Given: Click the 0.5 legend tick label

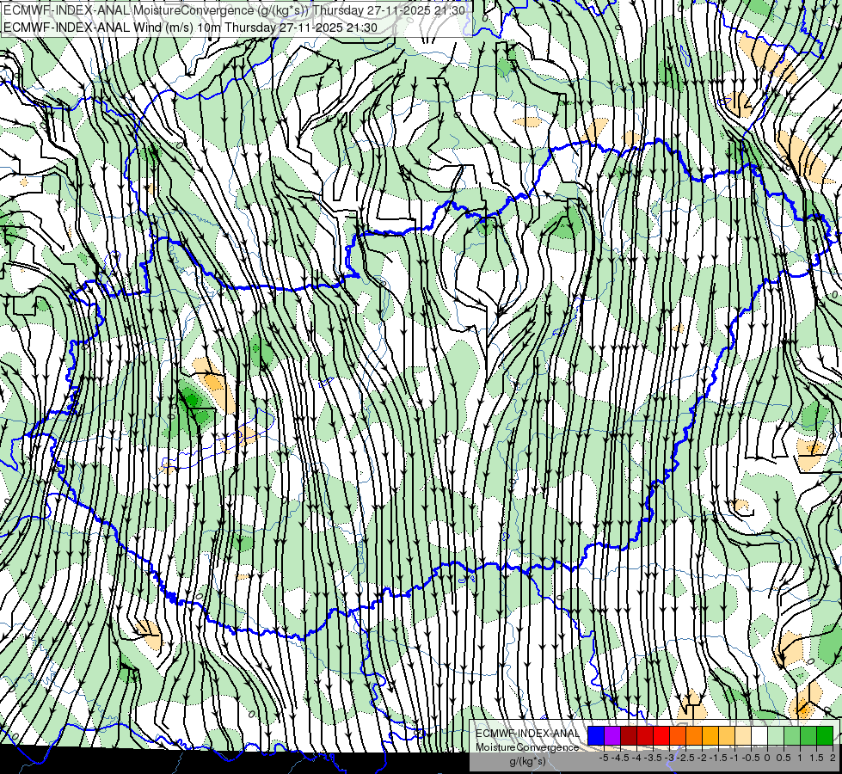Looking at the screenshot, I should pyautogui.click(x=784, y=758).
